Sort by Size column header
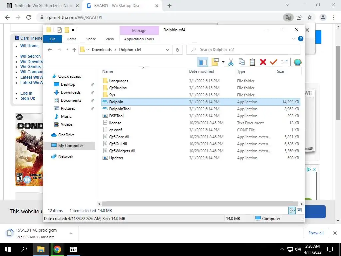The height and width of the screenshot is (256, 341). point(288,71)
